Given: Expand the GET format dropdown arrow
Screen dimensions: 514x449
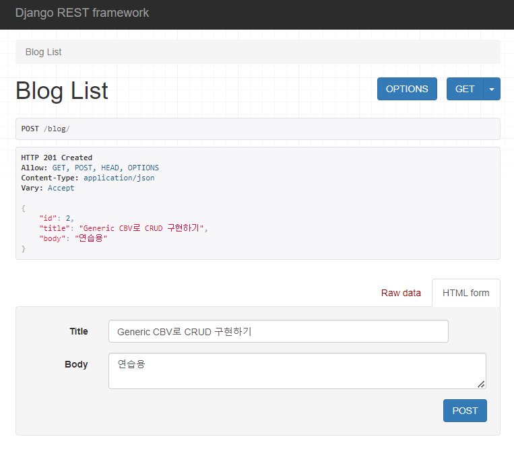Looking at the screenshot, I should [x=492, y=89].
